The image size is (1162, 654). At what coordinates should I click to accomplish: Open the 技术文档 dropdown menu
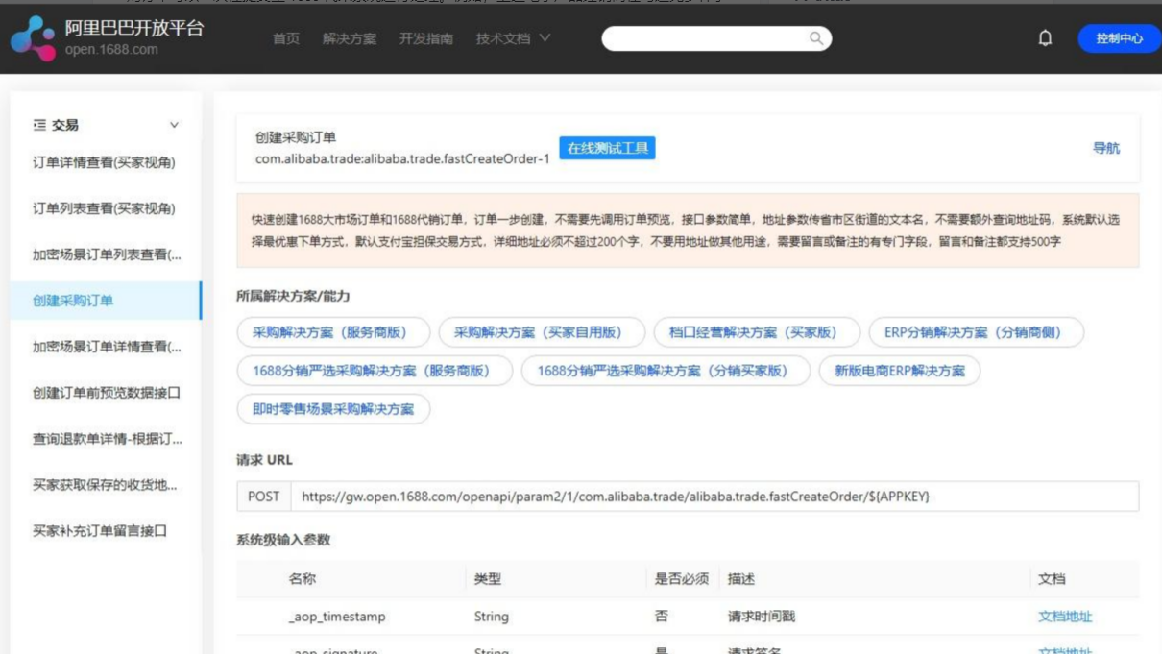(513, 38)
